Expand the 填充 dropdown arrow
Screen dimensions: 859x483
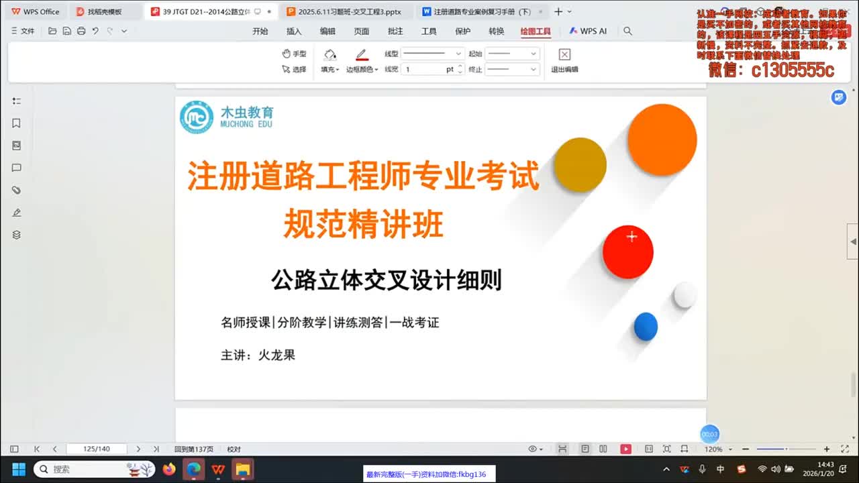338,70
